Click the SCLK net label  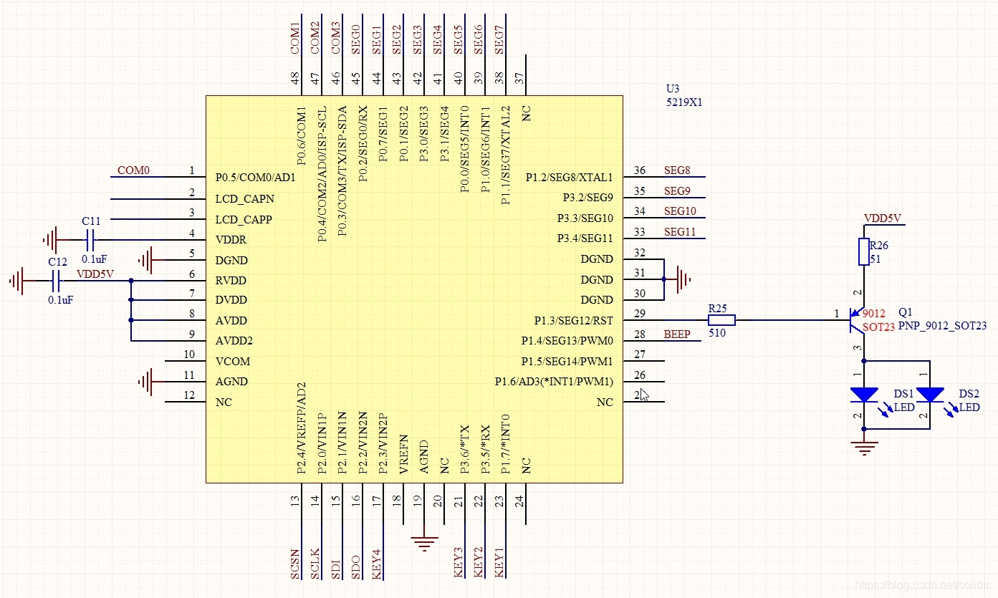pyautogui.click(x=315, y=564)
